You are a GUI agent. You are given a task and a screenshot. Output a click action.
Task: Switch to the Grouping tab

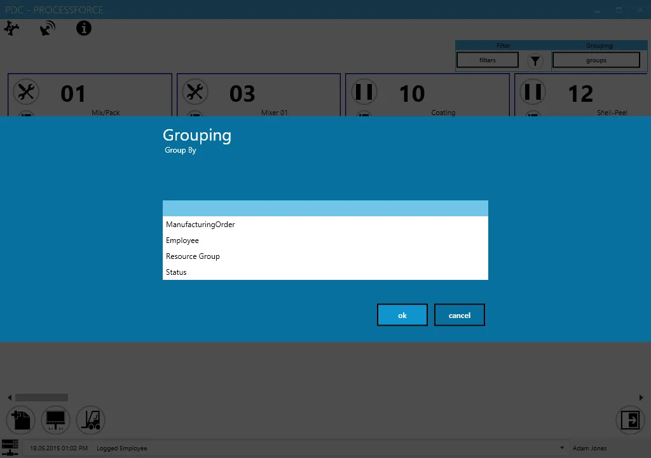(x=599, y=45)
